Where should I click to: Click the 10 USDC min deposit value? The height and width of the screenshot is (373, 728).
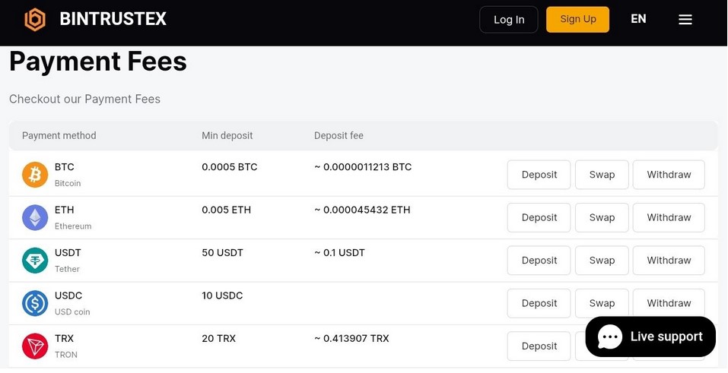click(x=222, y=296)
